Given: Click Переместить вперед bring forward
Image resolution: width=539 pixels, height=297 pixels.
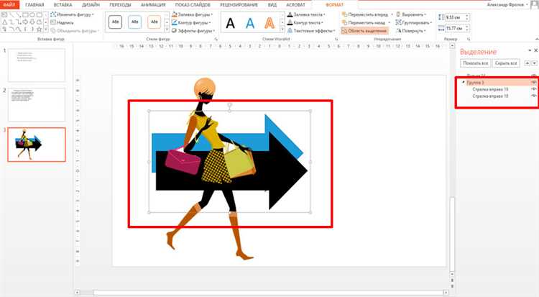Looking at the screenshot, I should coord(364,14).
